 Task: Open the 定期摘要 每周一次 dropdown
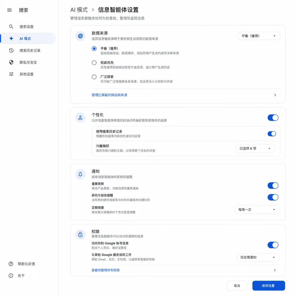pos(257,210)
